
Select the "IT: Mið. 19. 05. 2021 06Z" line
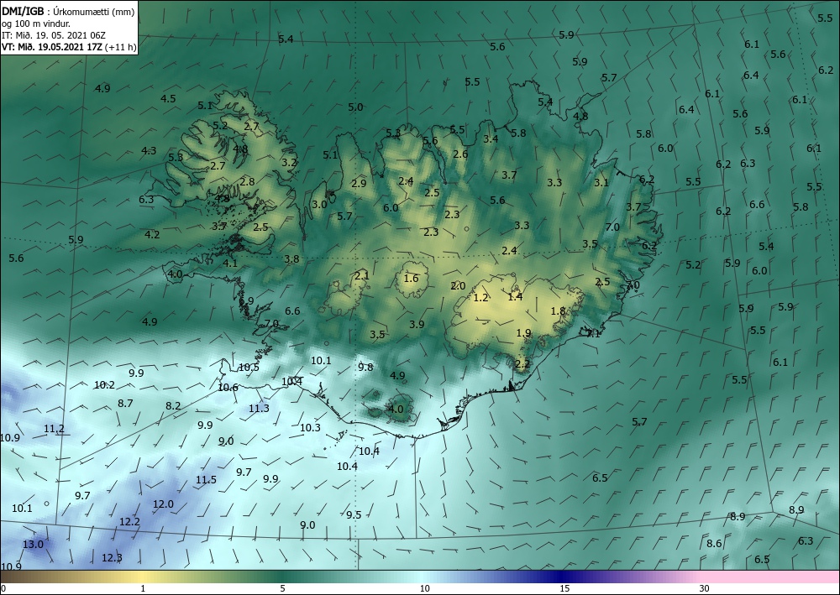[x=54, y=34]
